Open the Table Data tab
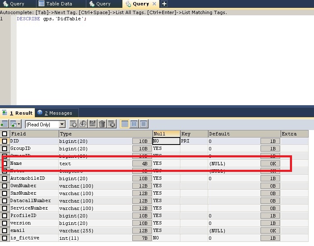Image resolution: width=314 pixels, height=246 pixels. [55, 4]
